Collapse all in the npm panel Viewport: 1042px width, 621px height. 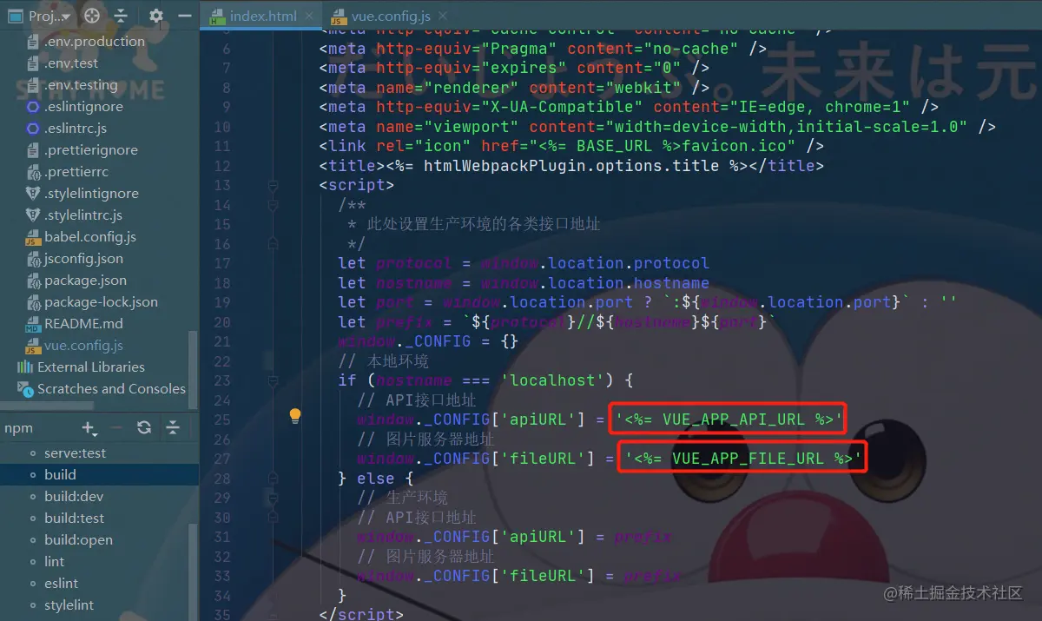tap(173, 427)
